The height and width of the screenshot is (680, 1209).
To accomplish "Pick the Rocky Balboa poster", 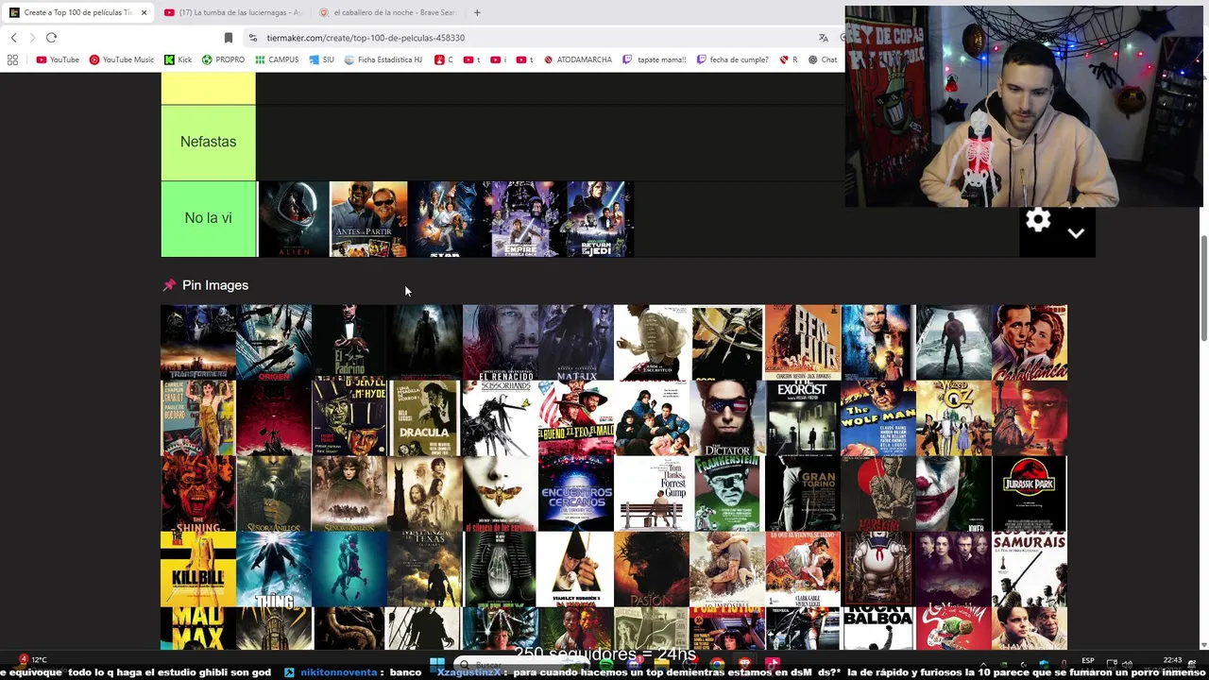I will [878, 628].
